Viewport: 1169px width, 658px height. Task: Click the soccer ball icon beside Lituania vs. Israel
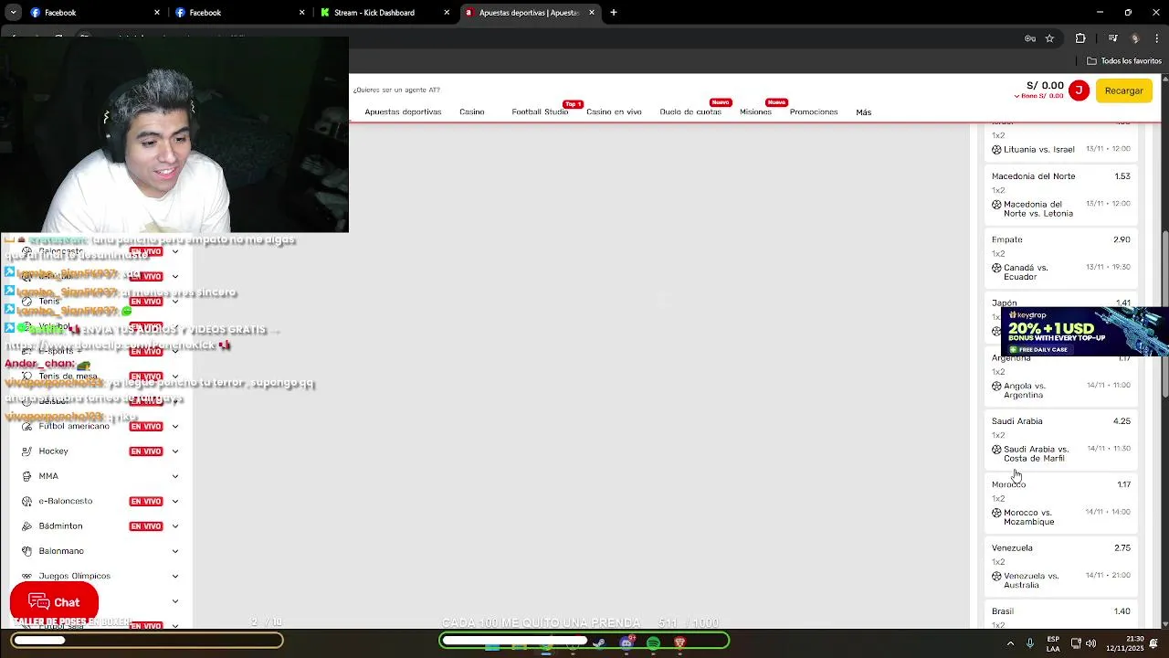click(x=996, y=149)
